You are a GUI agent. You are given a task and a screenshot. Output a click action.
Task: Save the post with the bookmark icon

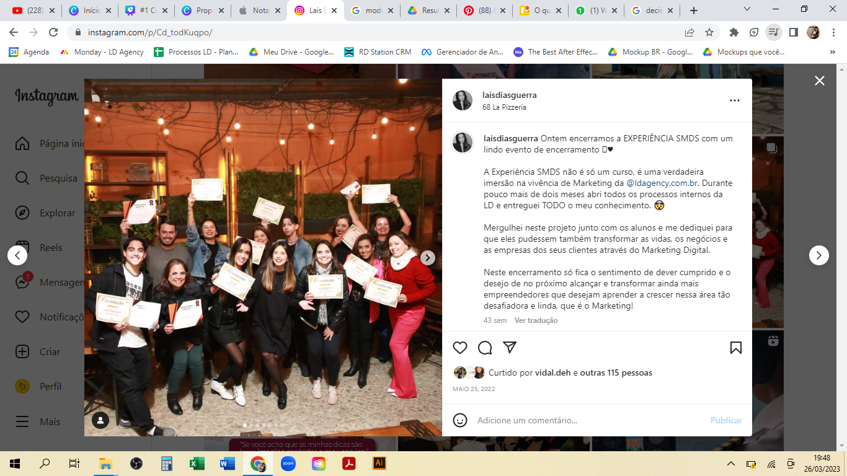pyautogui.click(x=736, y=348)
